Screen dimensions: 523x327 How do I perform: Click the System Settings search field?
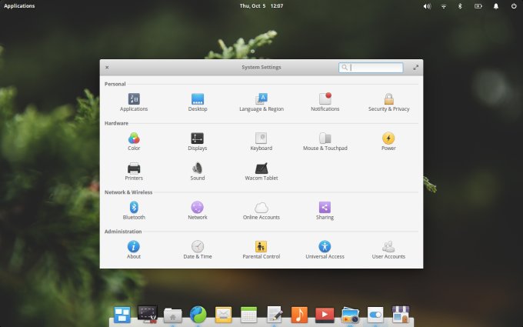point(371,68)
